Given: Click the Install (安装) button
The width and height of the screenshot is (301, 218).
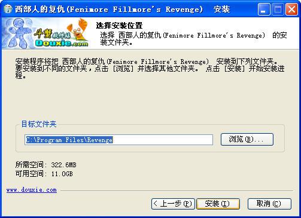Looking at the screenshot, I should 218,204.
